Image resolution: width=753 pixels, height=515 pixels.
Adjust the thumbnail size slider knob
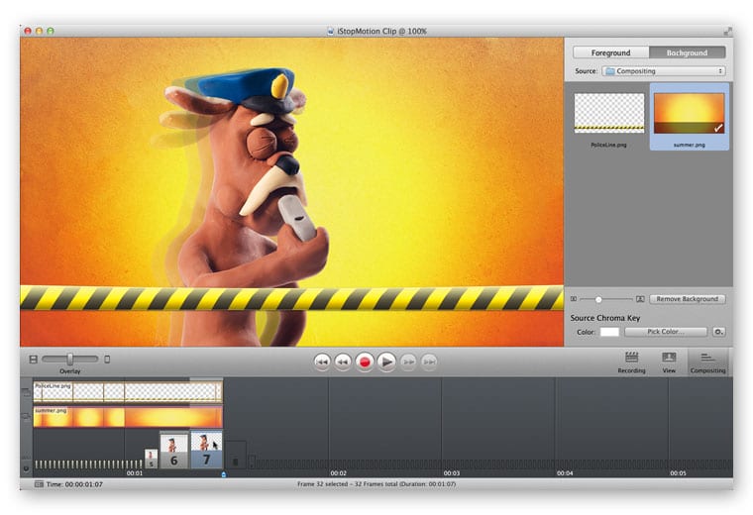598,299
